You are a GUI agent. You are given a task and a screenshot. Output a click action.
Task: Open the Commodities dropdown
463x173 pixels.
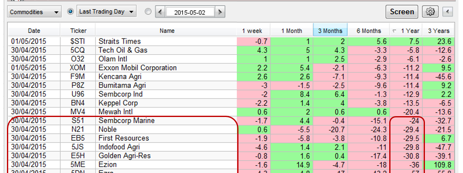pyautogui.click(x=34, y=12)
